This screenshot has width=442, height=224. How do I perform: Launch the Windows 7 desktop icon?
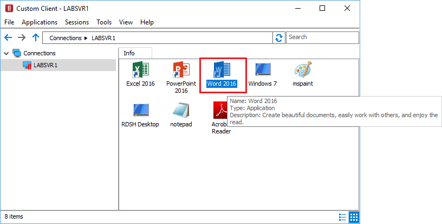click(263, 70)
